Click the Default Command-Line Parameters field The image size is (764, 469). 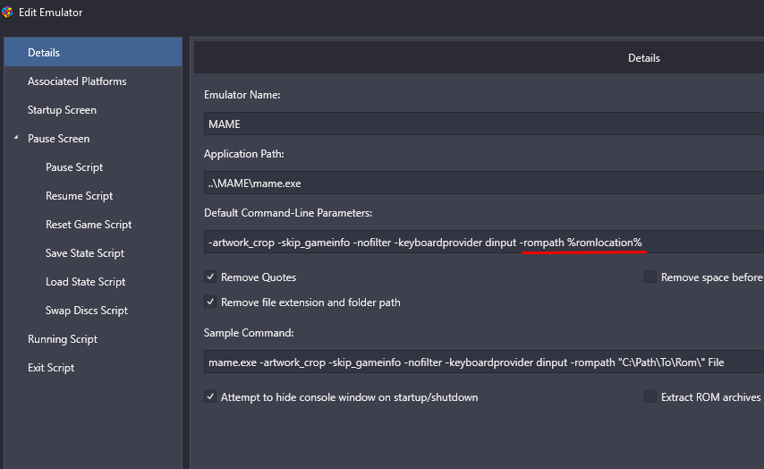pos(484,242)
